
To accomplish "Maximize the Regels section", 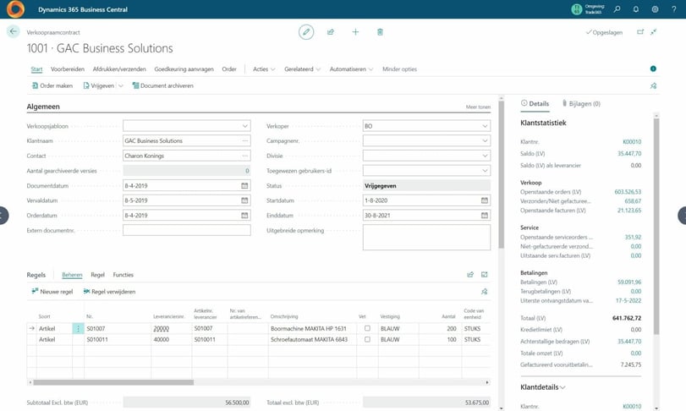I will click(x=485, y=275).
